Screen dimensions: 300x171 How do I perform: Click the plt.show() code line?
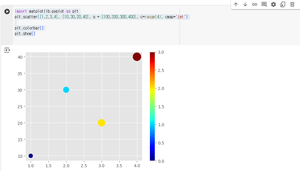point(25,34)
